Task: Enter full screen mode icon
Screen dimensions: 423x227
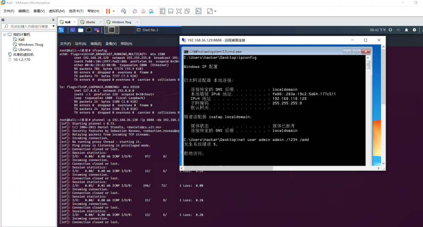Action: click(x=179, y=11)
